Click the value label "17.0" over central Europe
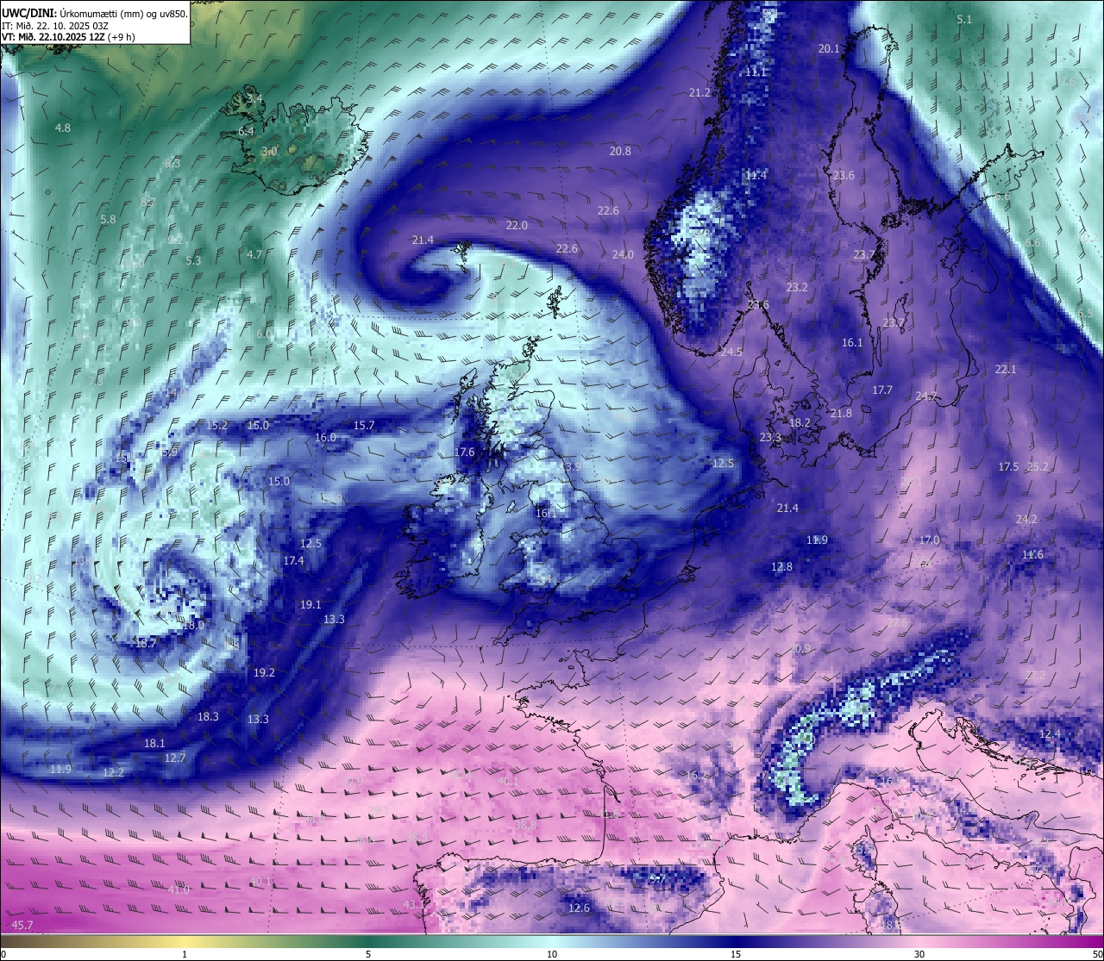 (929, 540)
